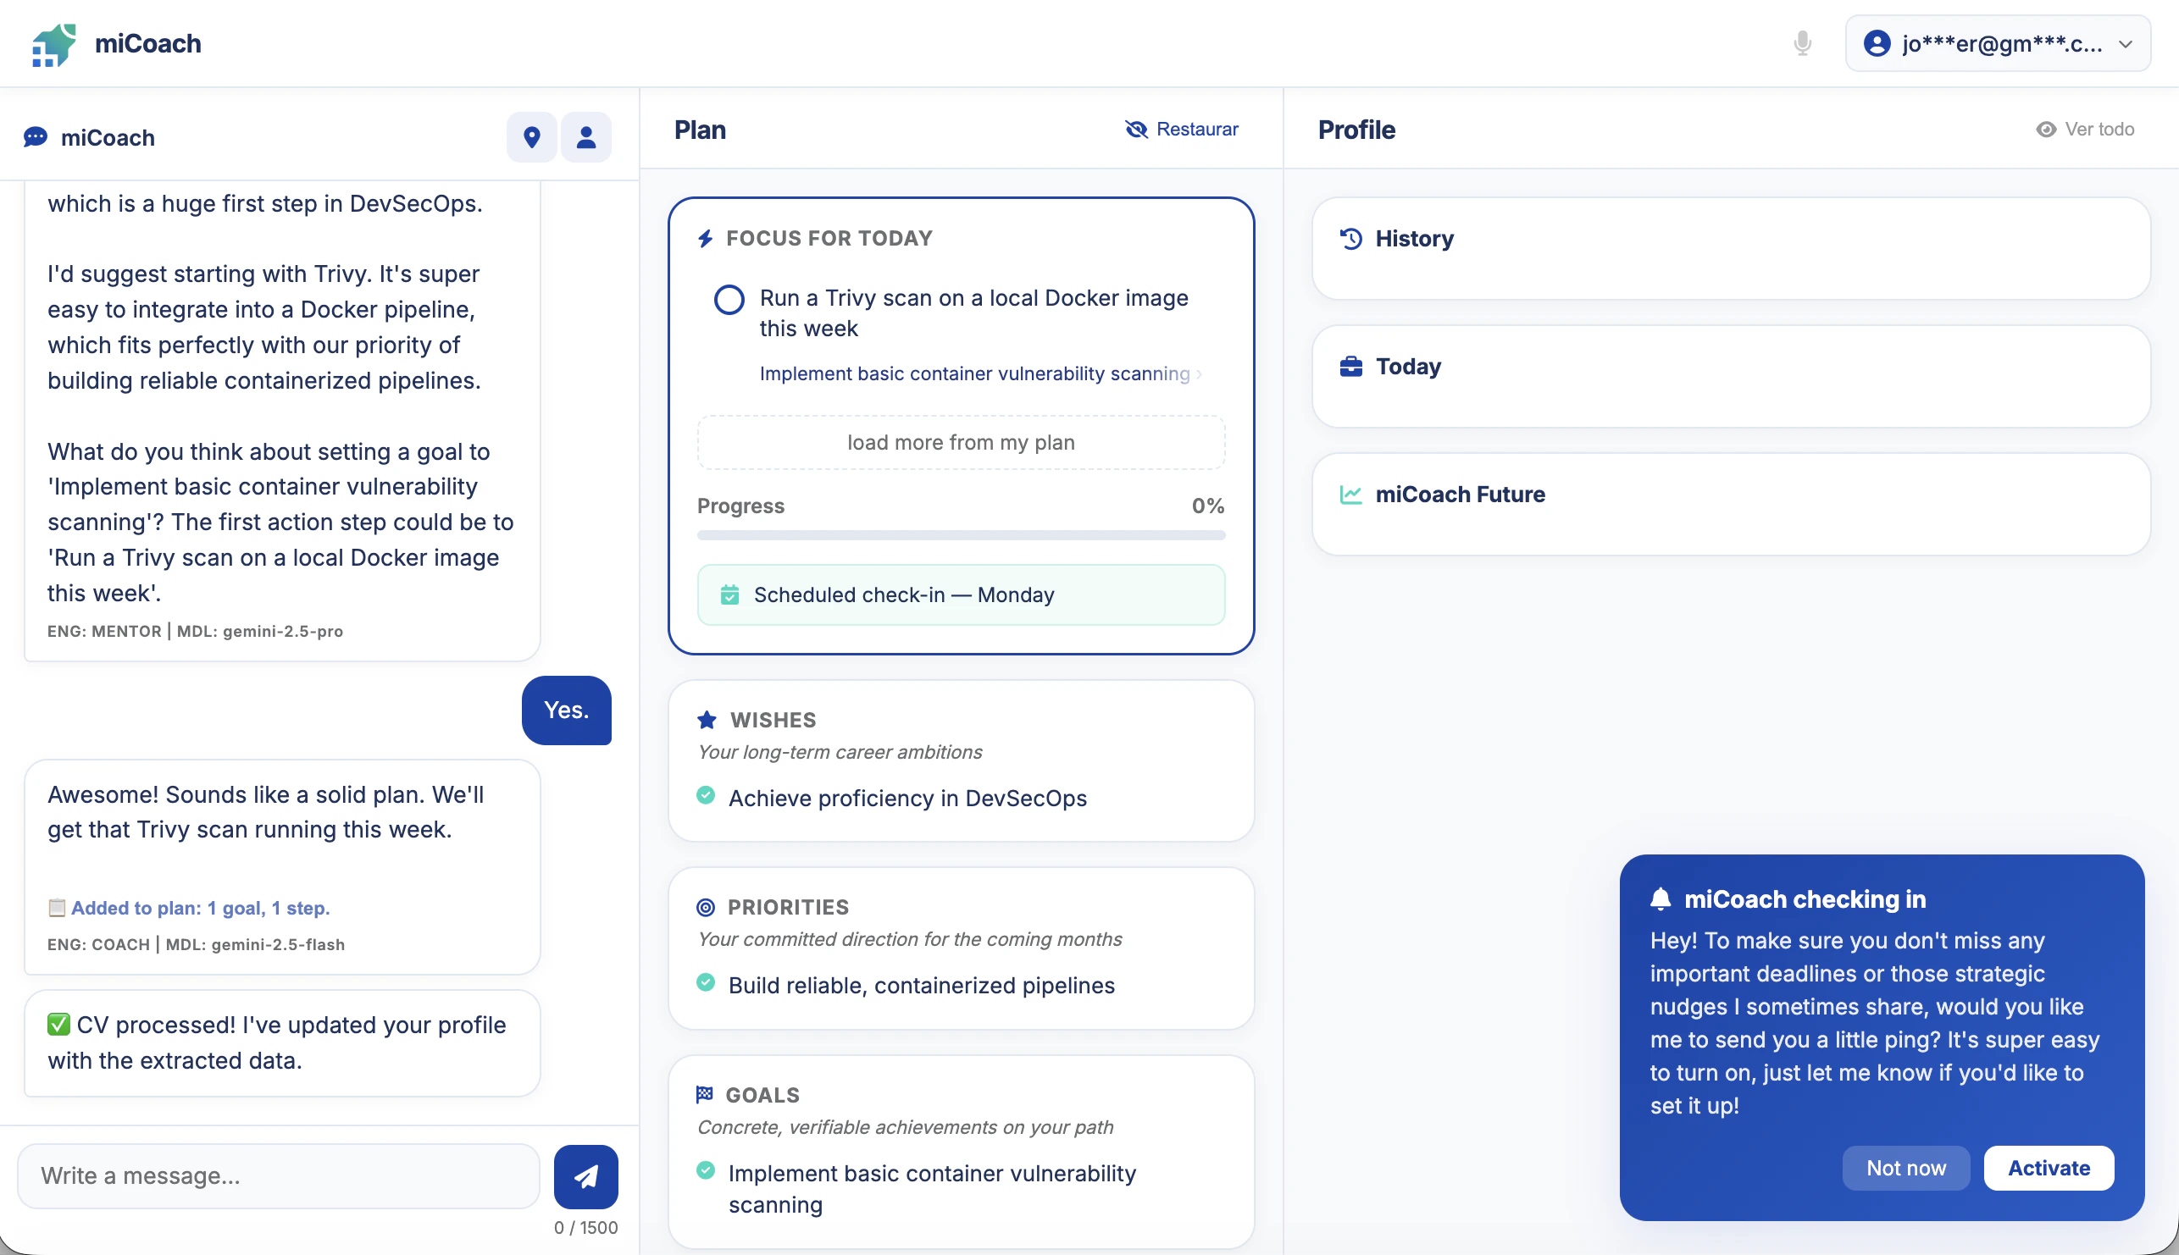Click the Progress bar in Focus card
The height and width of the screenshot is (1255, 2179).
pos(961,535)
